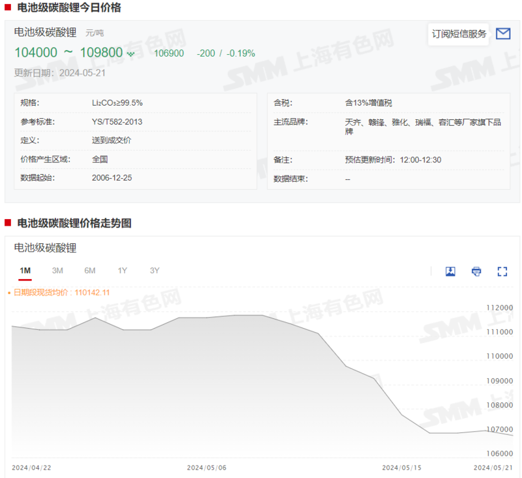The height and width of the screenshot is (478, 522).
Task: Click the 106000 y-axis label
Action: 499,454
